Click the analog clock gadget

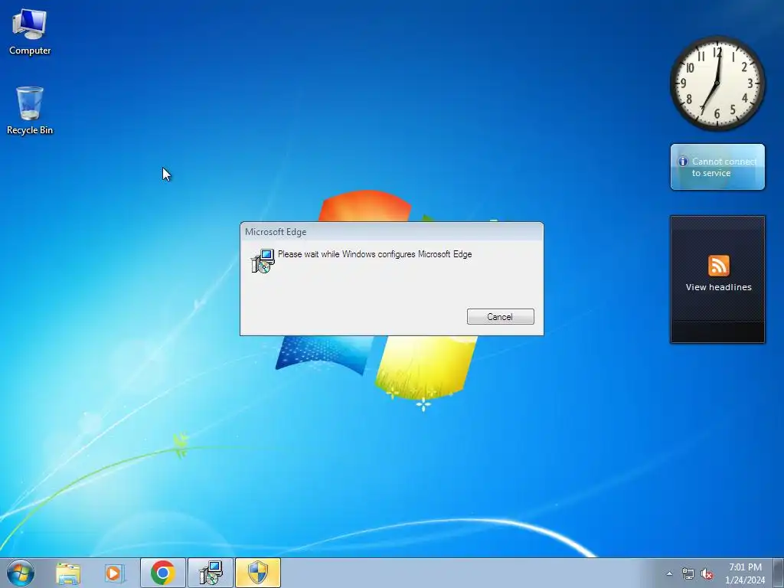pos(717,83)
